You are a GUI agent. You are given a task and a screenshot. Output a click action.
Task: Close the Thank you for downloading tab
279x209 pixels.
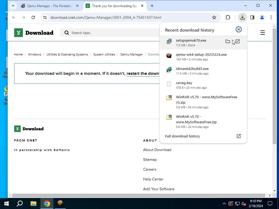(x=142, y=6)
